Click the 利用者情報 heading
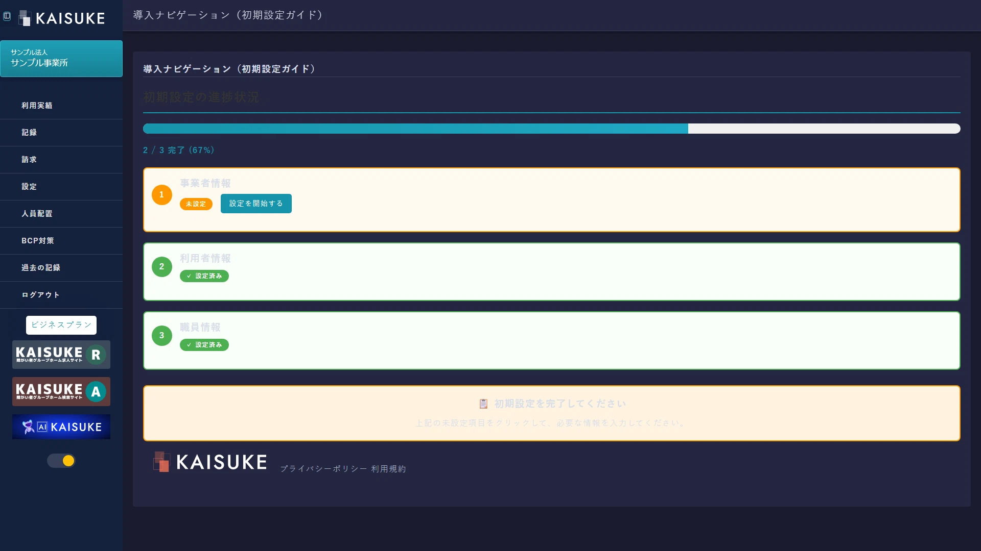The height and width of the screenshot is (551, 981). point(205,259)
